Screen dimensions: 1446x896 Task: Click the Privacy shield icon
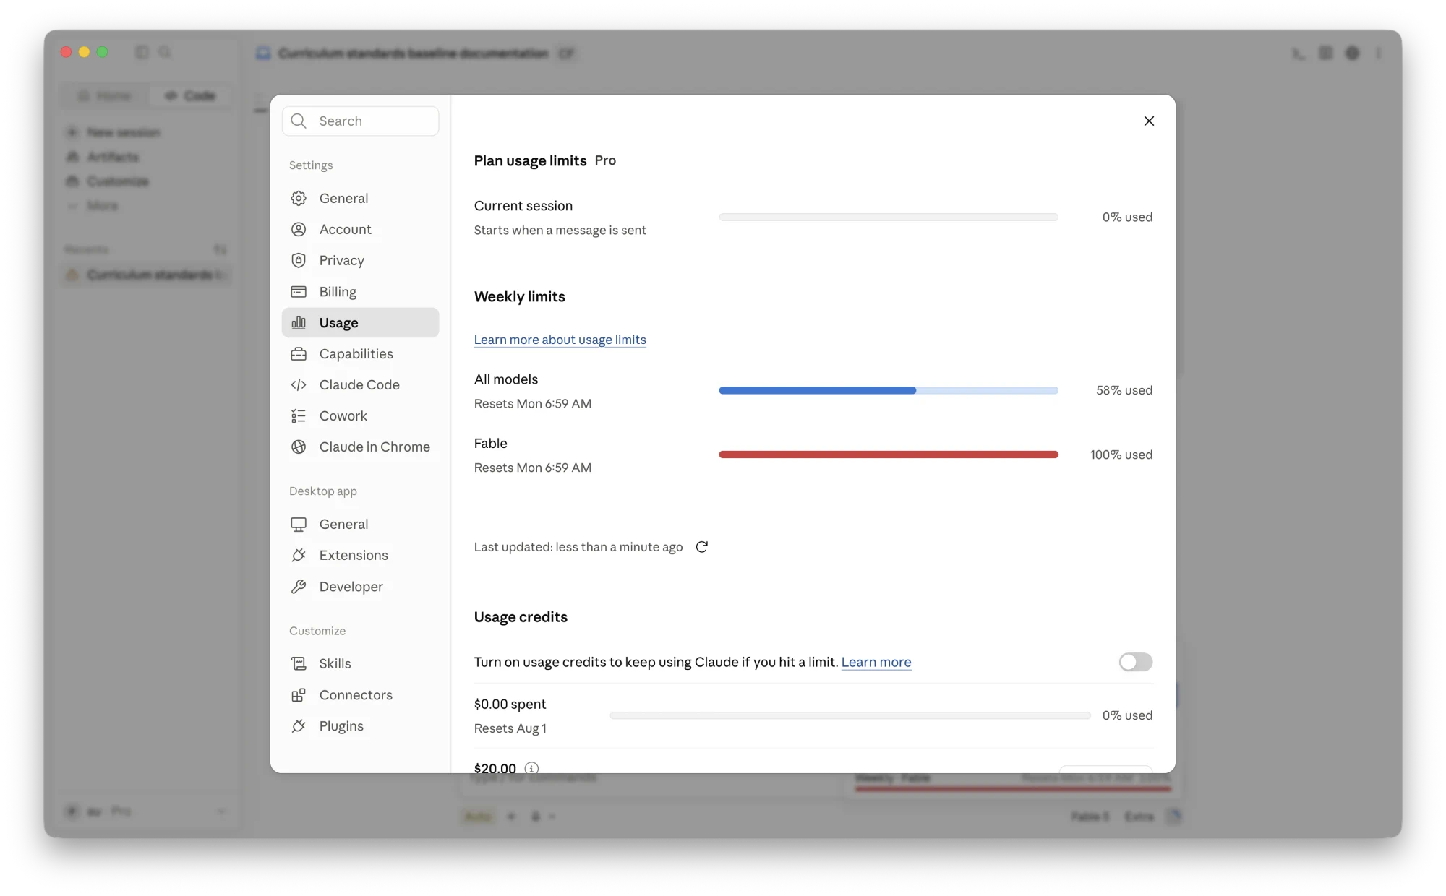tap(299, 260)
